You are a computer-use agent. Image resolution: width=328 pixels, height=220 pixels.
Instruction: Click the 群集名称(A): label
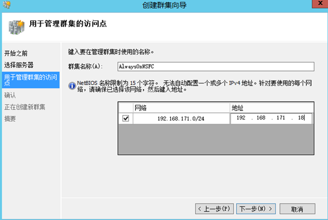85,66
